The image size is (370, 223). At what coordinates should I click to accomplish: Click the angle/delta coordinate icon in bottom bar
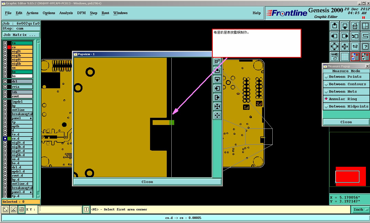[13, 209]
